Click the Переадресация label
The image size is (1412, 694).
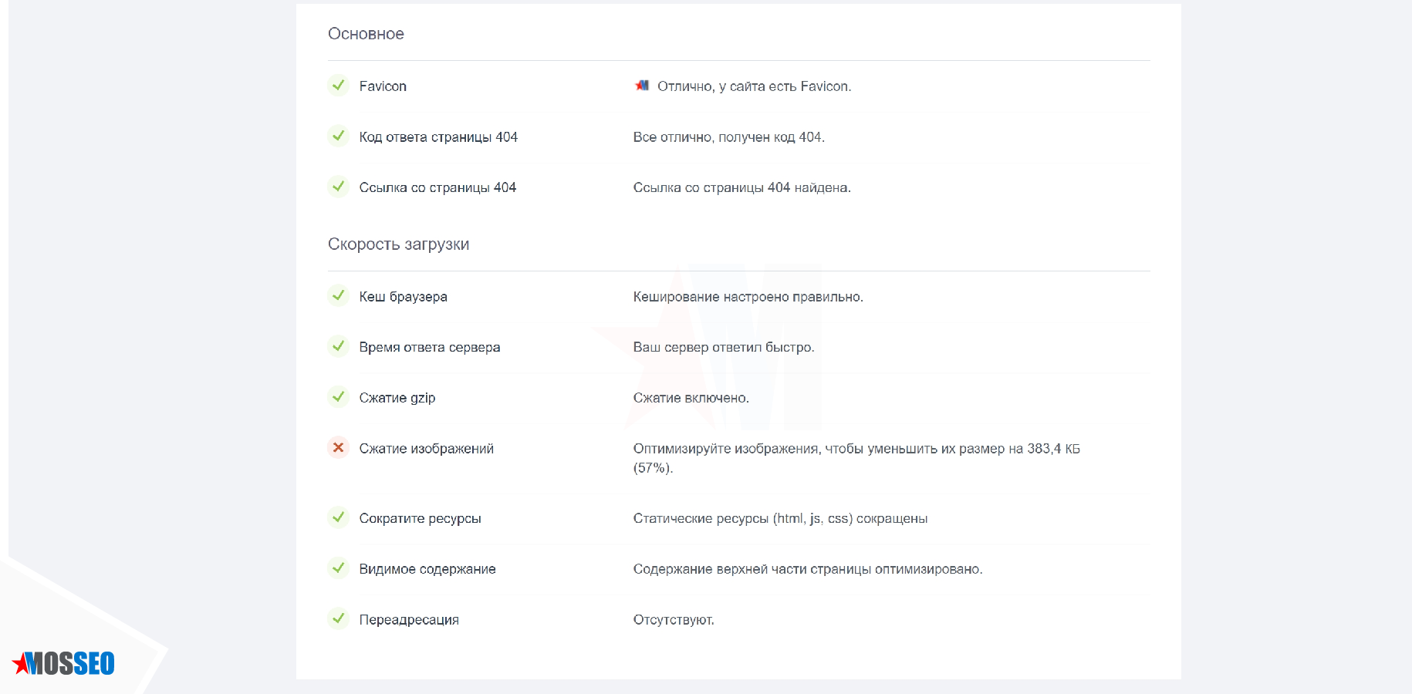coord(409,620)
